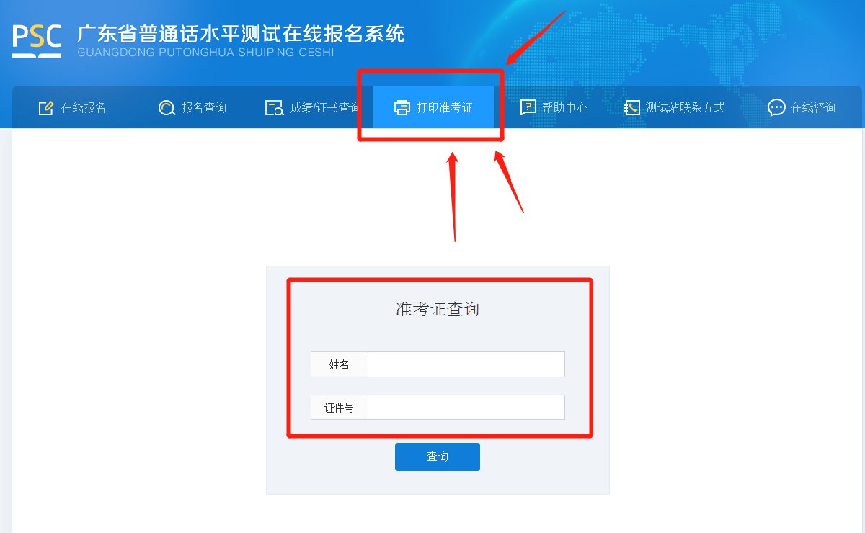
Task: Open the 在线咨询 tab
Action: point(802,107)
